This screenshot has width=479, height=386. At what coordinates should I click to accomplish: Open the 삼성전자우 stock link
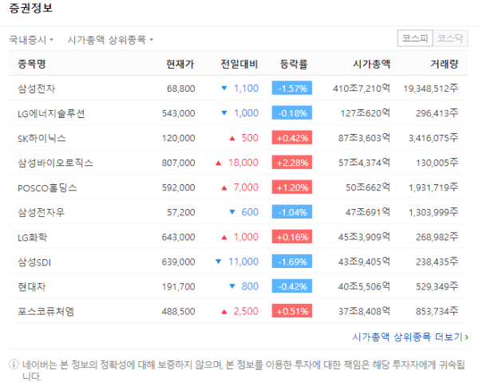click(42, 212)
